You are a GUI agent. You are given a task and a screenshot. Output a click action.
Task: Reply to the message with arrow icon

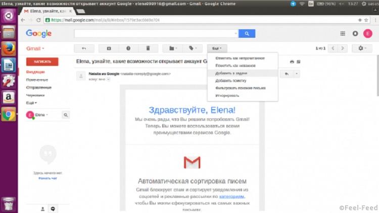coord(287,74)
